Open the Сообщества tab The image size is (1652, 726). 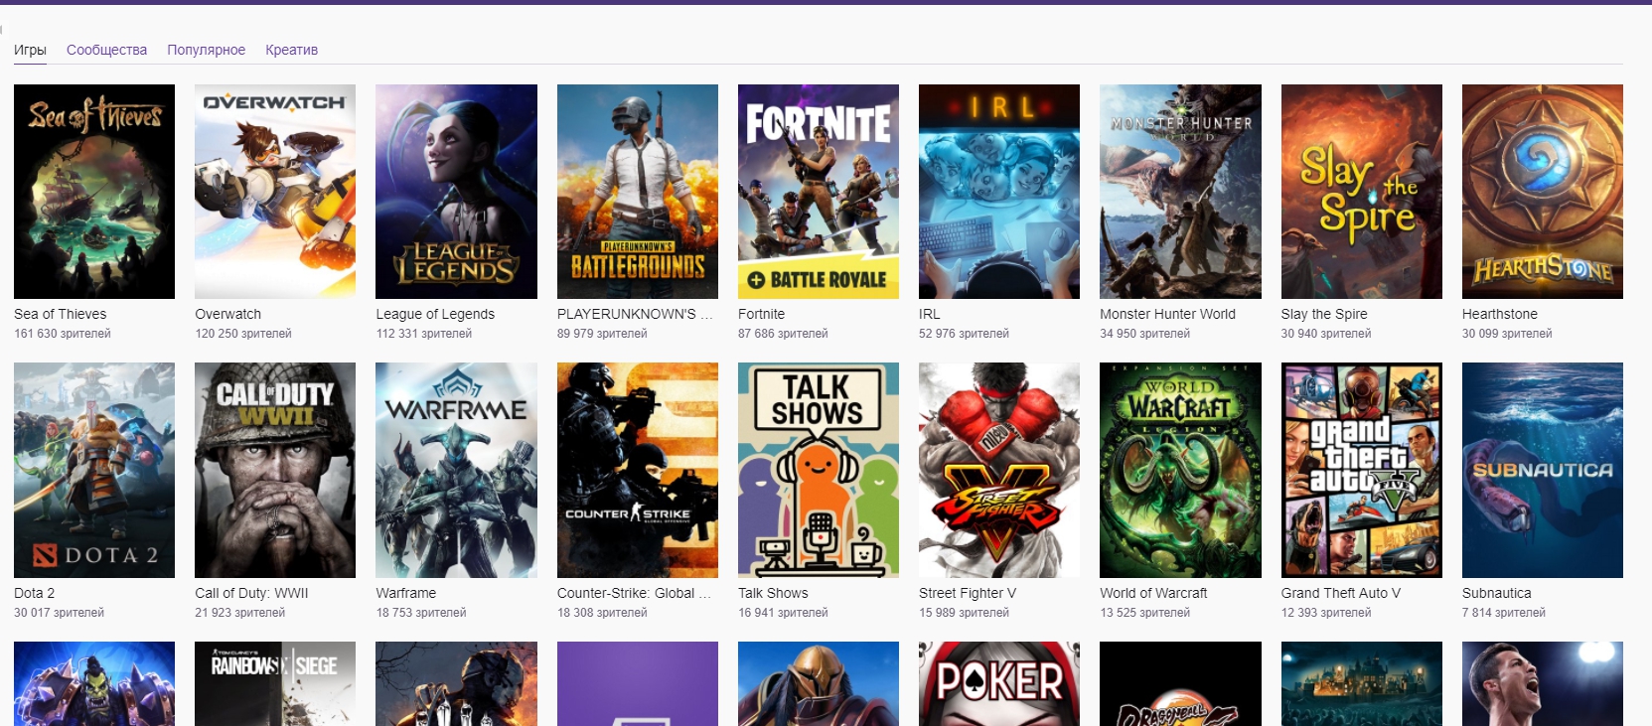[x=106, y=50]
